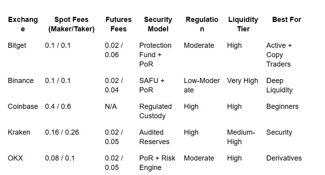Click the N/A futures fees cell

click(x=111, y=106)
